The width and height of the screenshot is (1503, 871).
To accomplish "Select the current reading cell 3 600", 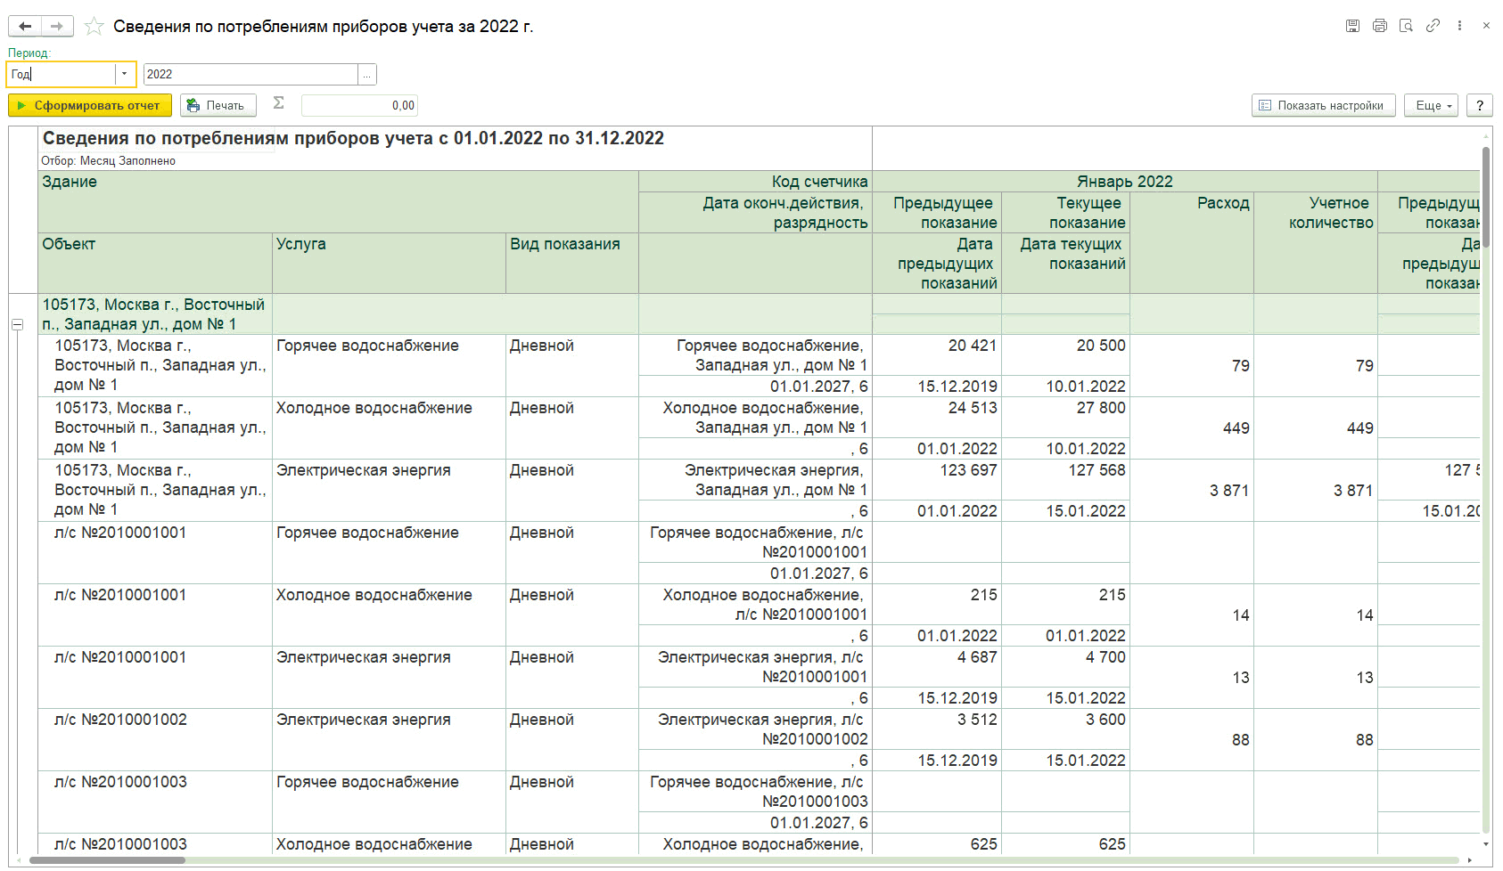I will pos(1065,729).
